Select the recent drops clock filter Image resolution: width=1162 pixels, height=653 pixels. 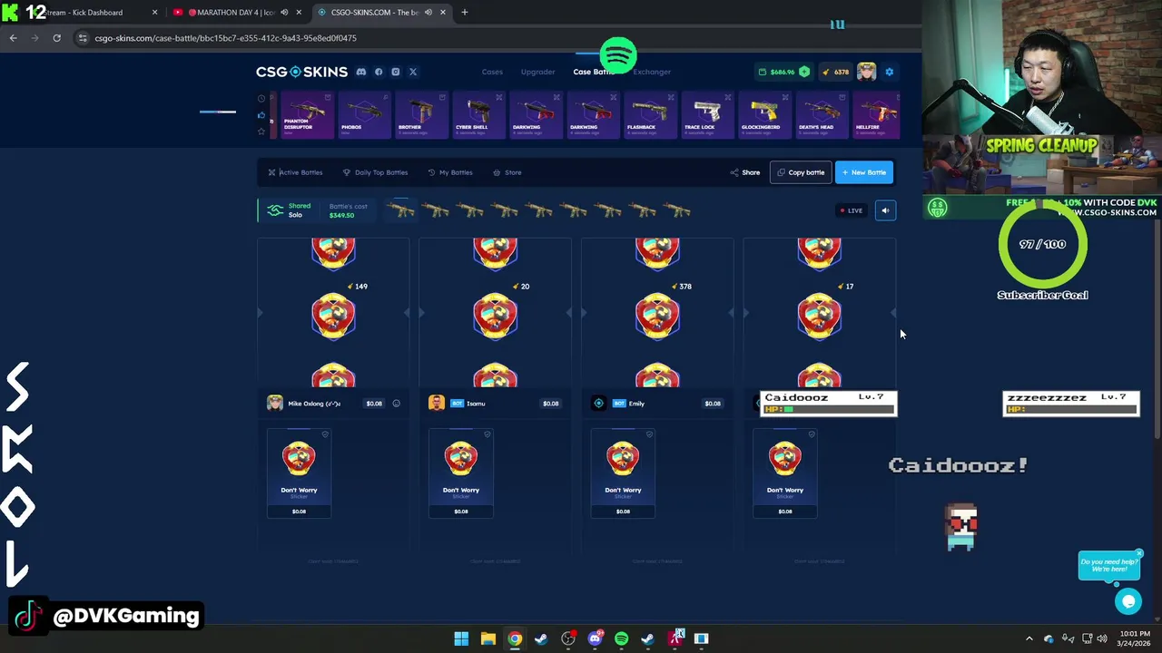[x=261, y=98]
